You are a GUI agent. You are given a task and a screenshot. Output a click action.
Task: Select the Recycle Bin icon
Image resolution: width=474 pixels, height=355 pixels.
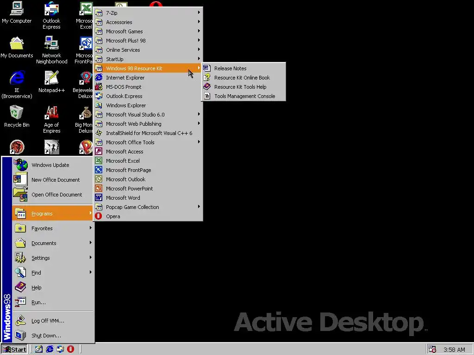(17, 116)
